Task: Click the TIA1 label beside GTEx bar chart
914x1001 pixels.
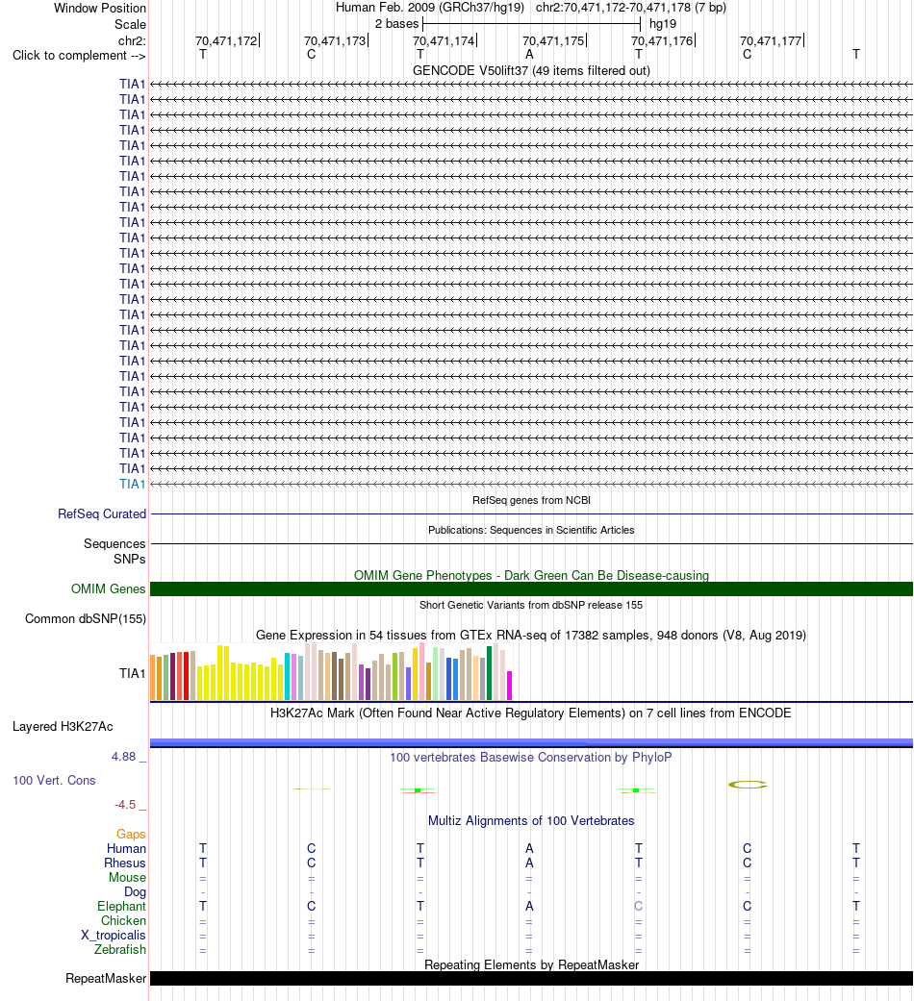Action: pyautogui.click(x=133, y=673)
